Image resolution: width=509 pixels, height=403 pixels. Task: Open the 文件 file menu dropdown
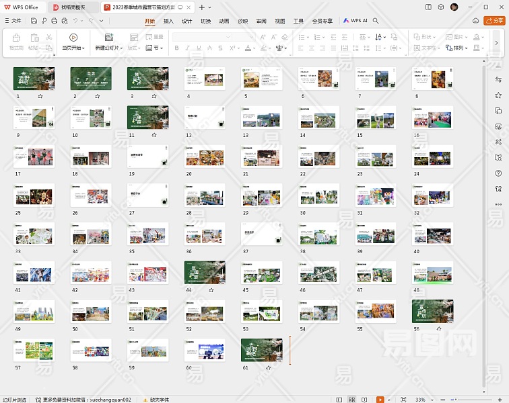[18, 21]
